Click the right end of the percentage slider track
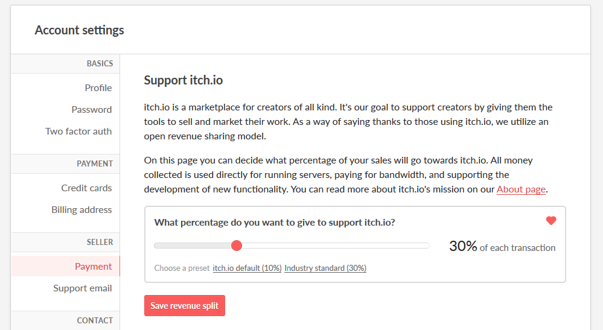 pyautogui.click(x=425, y=246)
